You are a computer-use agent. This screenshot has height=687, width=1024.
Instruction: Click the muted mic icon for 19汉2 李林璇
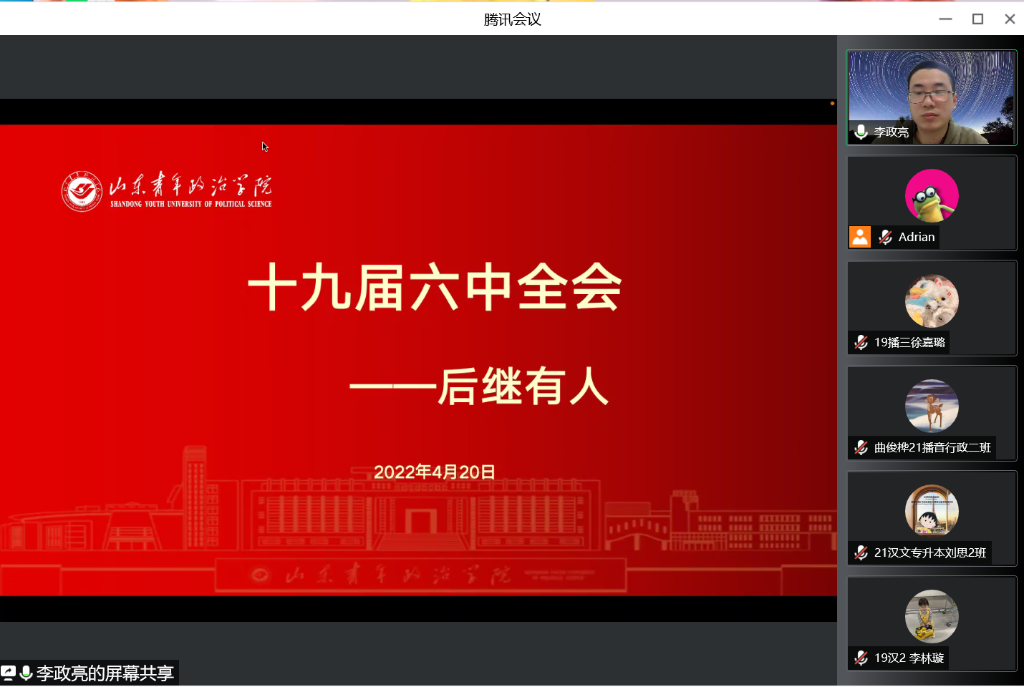coord(861,658)
